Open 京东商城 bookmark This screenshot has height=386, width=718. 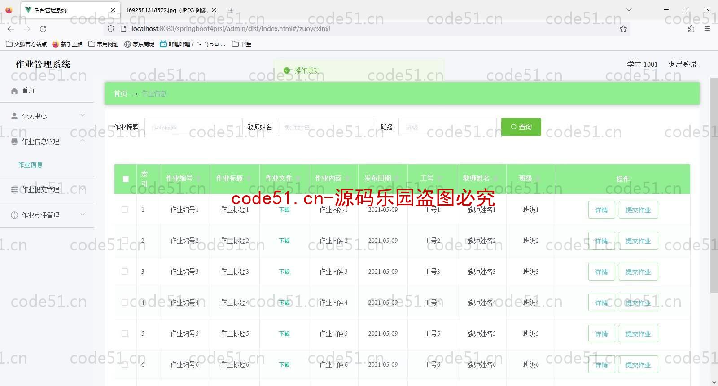140,44
